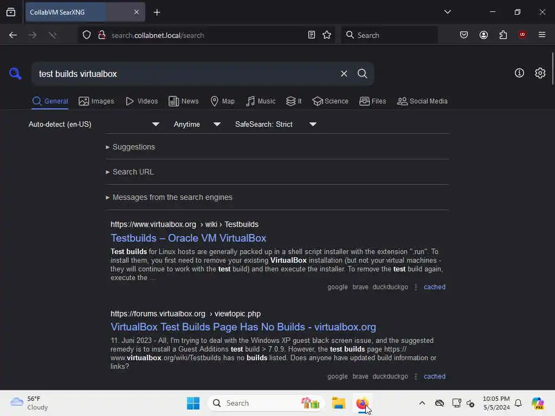Open the network status tray icon
Screen dimensions: 555x416
click(x=456, y=403)
